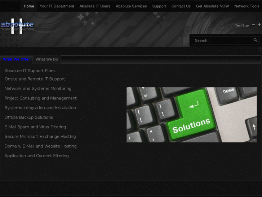This screenshot has width=262, height=197.
Task: Click the Solutions keyboard image
Action: [x=192, y=115]
